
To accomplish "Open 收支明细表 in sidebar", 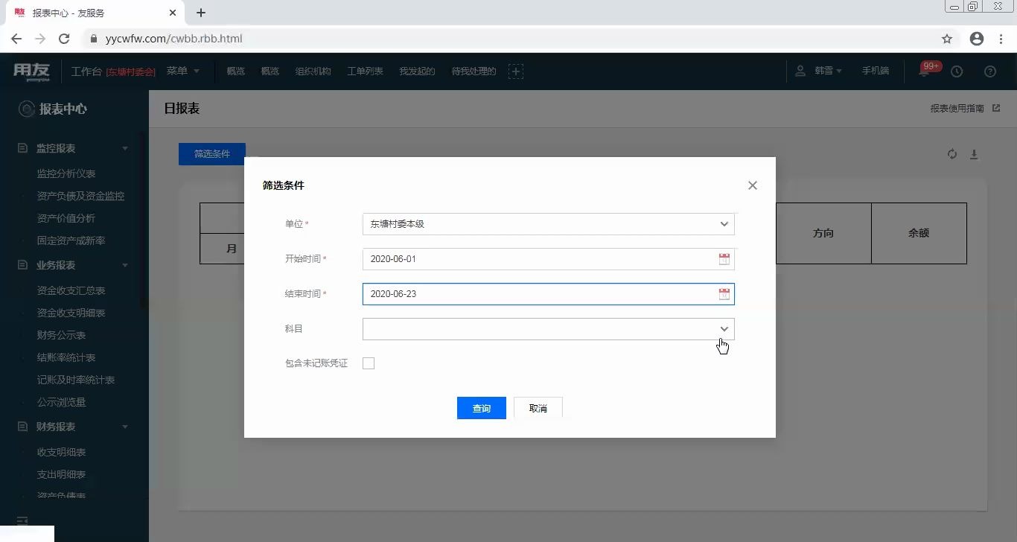I will (x=61, y=452).
